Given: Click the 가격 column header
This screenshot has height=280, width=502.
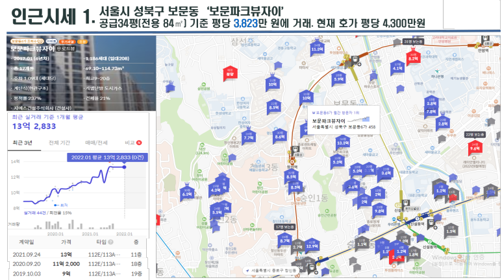Looking at the screenshot, I should 66,242.
